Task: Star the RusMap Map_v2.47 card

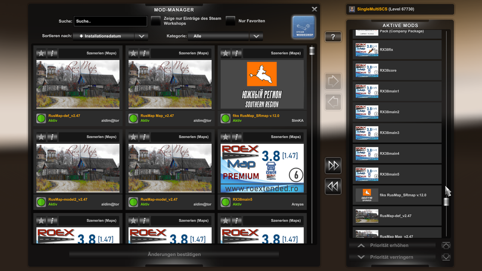Action: (133, 53)
